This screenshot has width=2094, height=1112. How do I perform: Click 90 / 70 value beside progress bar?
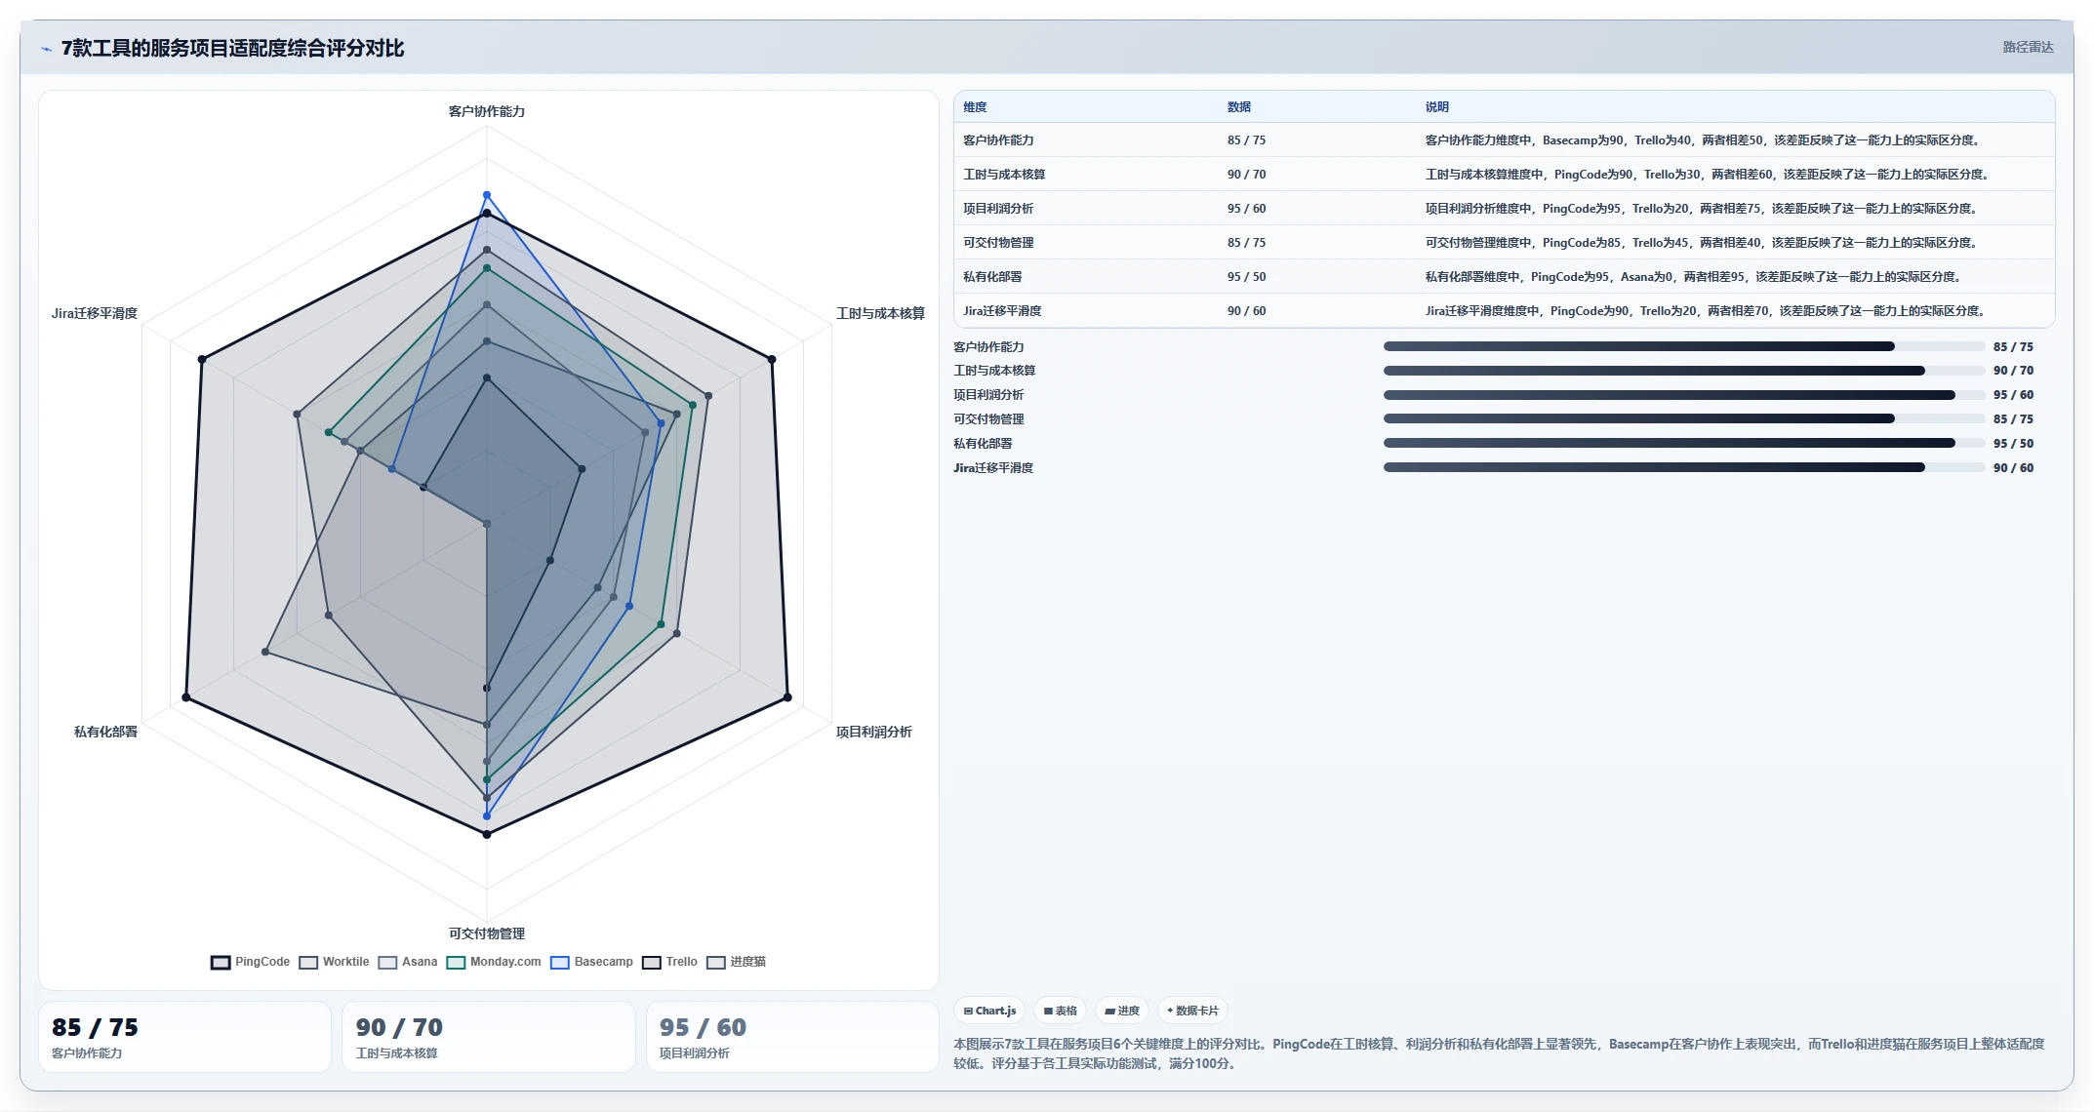[2013, 371]
